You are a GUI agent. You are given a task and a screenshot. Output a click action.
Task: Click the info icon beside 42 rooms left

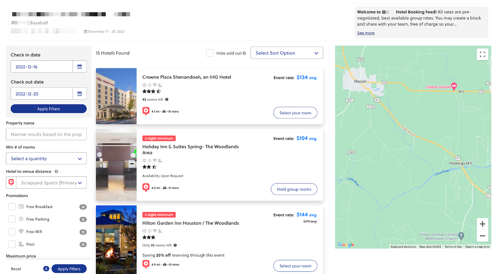[167, 100]
